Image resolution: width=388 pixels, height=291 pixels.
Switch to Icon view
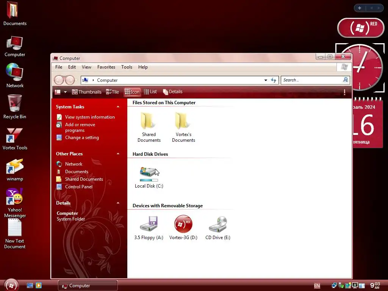[x=132, y=92]
